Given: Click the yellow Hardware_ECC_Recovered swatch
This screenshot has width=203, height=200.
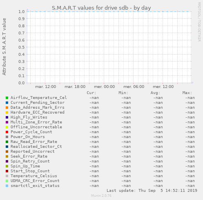Looking at the screenshot, I should (x=7, y=112).
